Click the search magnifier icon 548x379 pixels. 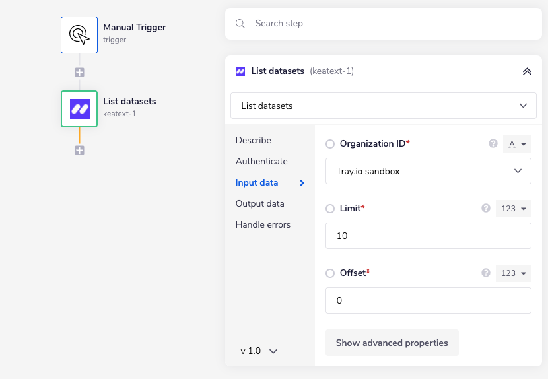pos(240,24)
